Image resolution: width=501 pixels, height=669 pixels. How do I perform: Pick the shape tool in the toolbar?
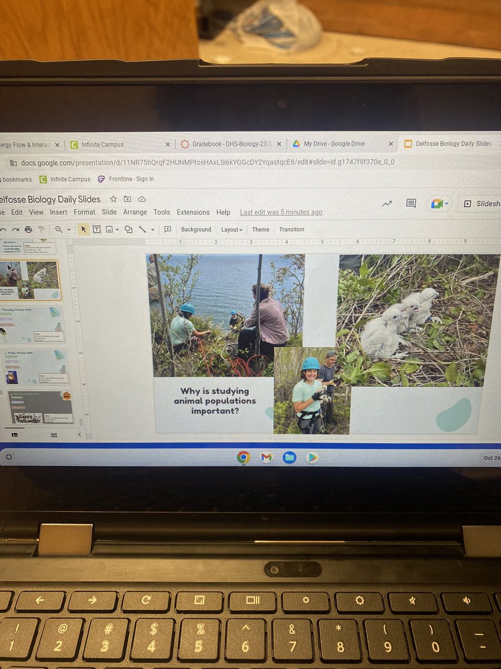129,229
